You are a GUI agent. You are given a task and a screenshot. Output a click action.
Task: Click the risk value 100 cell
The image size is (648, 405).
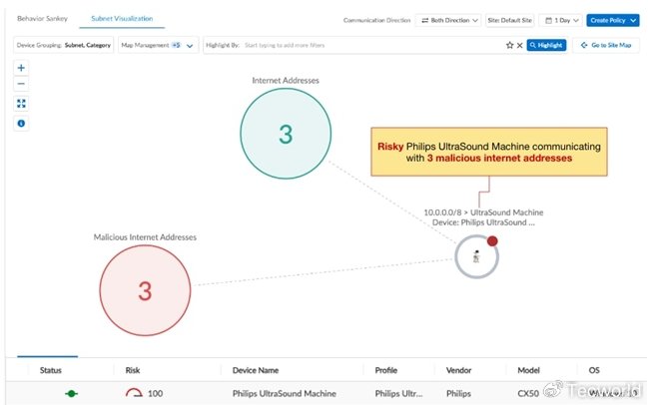(155, 393)
